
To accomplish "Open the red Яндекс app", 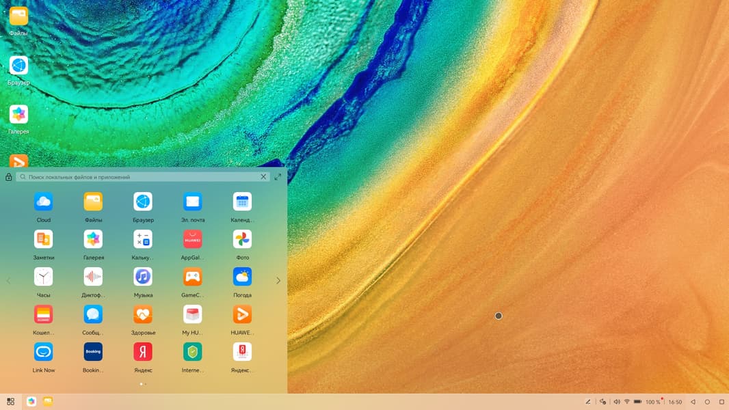I will pos(143,353).
